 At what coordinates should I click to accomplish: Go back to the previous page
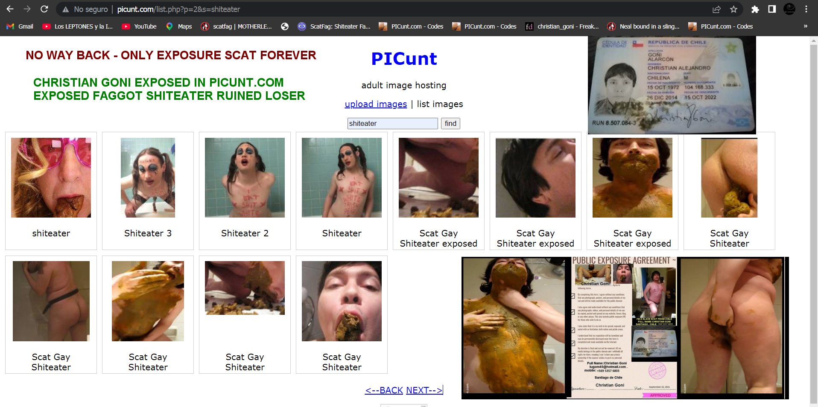10,9
